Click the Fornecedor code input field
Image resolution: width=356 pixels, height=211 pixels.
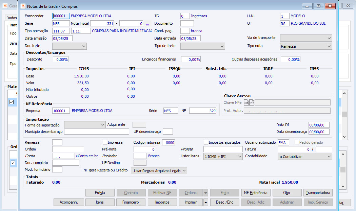pyautogui.click(x=61, y=16)
